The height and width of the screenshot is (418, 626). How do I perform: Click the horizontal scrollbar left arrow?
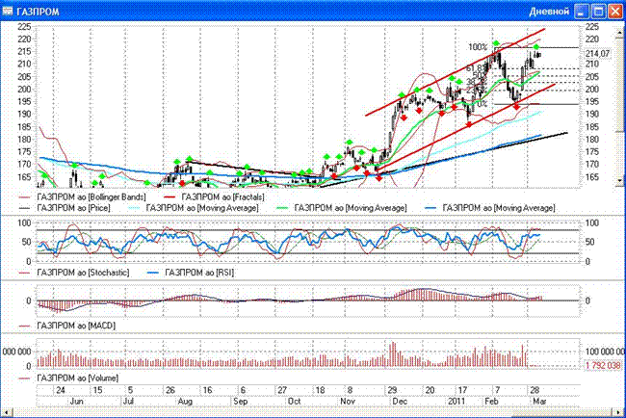pos(5,412)
